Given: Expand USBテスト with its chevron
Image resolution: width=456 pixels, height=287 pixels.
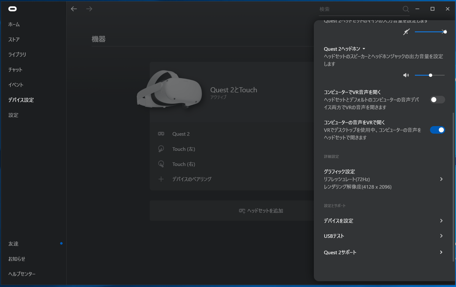Looking at the screenshot, I should 441,236.
